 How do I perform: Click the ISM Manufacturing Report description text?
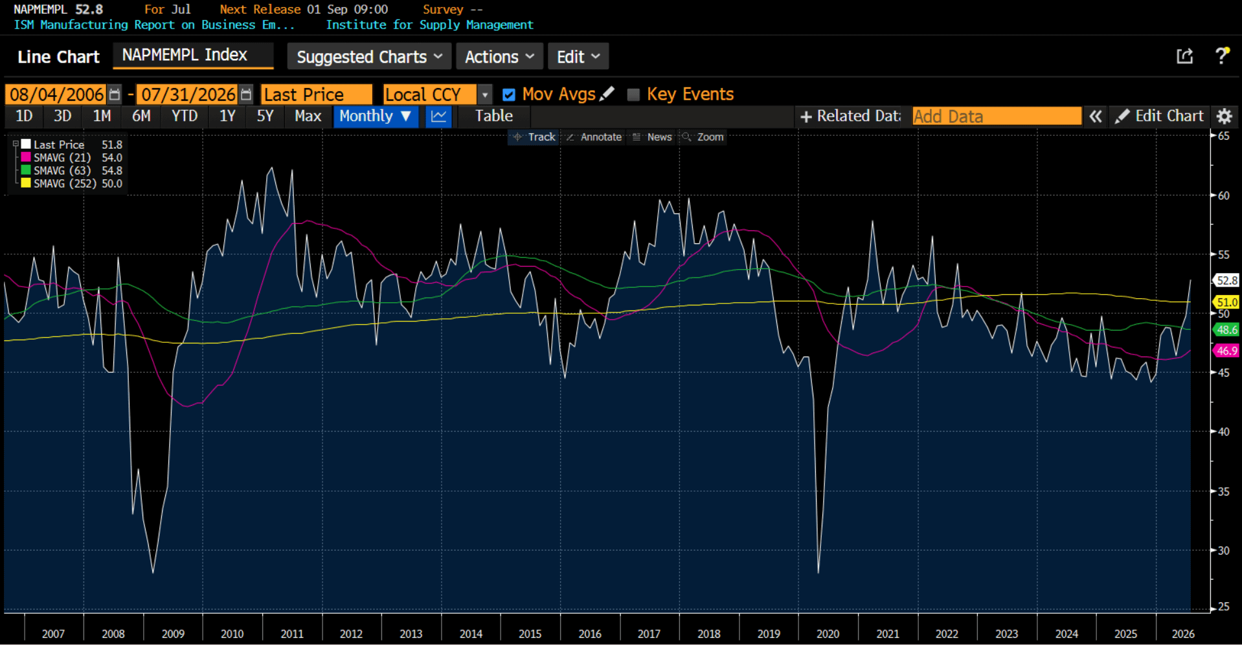(x=154, y=25)
